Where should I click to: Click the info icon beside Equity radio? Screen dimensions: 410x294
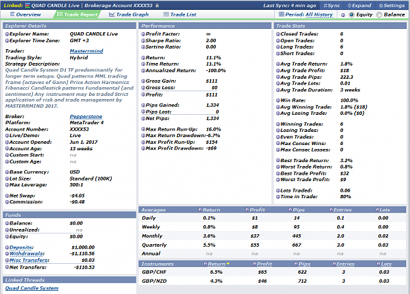click(343, 15)
